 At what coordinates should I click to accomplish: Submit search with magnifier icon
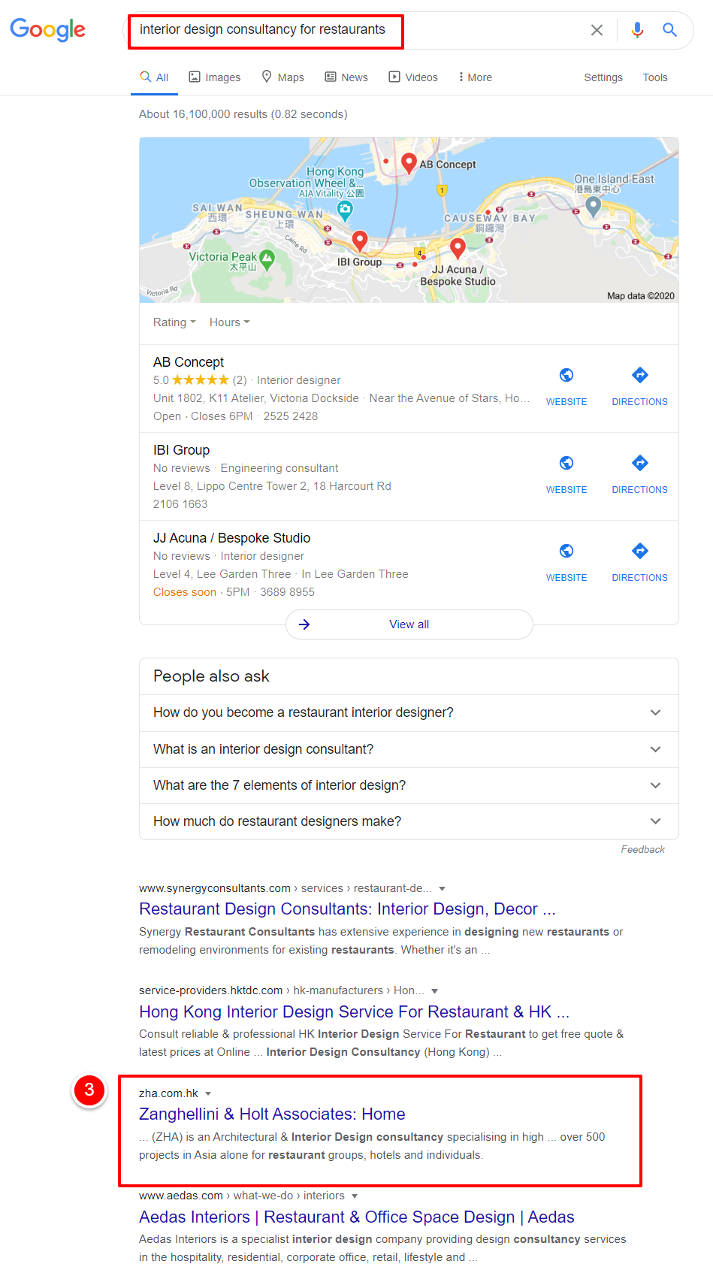(669, 30)
